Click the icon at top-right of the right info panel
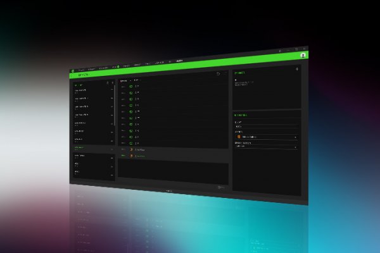Screen dimensions: 380x253 [x=296, y=68]
